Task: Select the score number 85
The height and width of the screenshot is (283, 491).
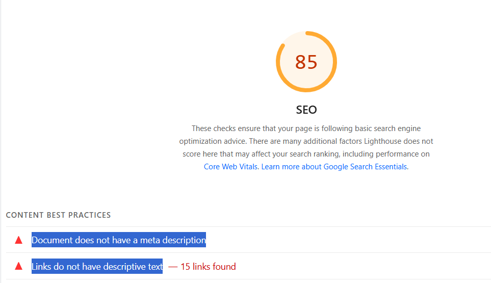Action: tap(306, 62)
